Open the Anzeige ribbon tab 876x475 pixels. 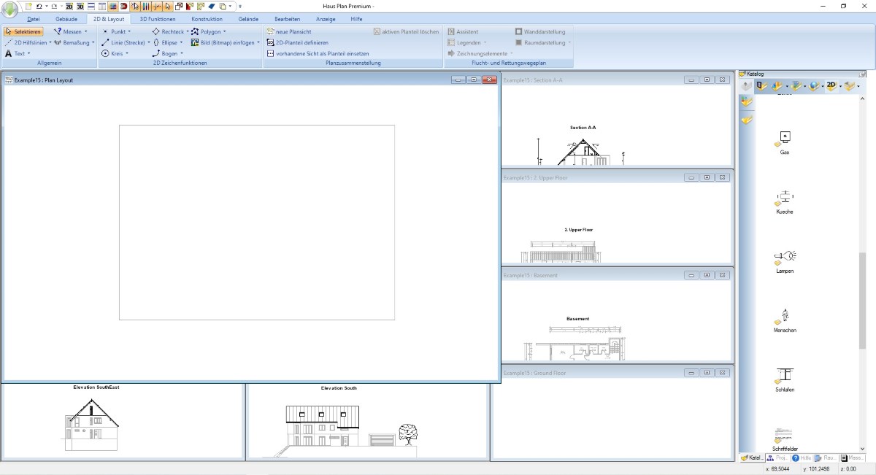pyautogui.click(x=326, y=19)
